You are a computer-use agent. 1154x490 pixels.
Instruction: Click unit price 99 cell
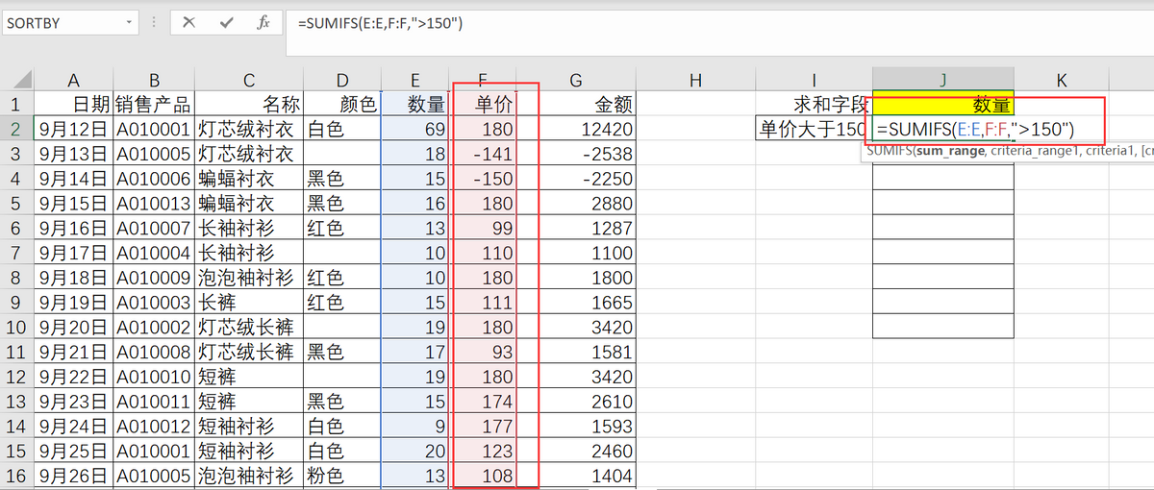483,228
